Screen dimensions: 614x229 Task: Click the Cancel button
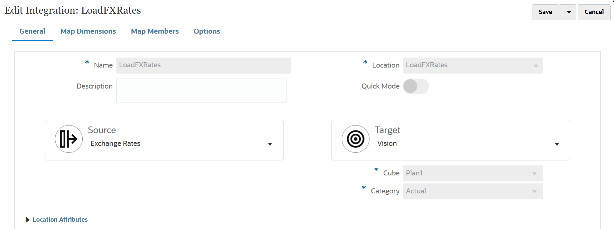click(x=594, y=12)
